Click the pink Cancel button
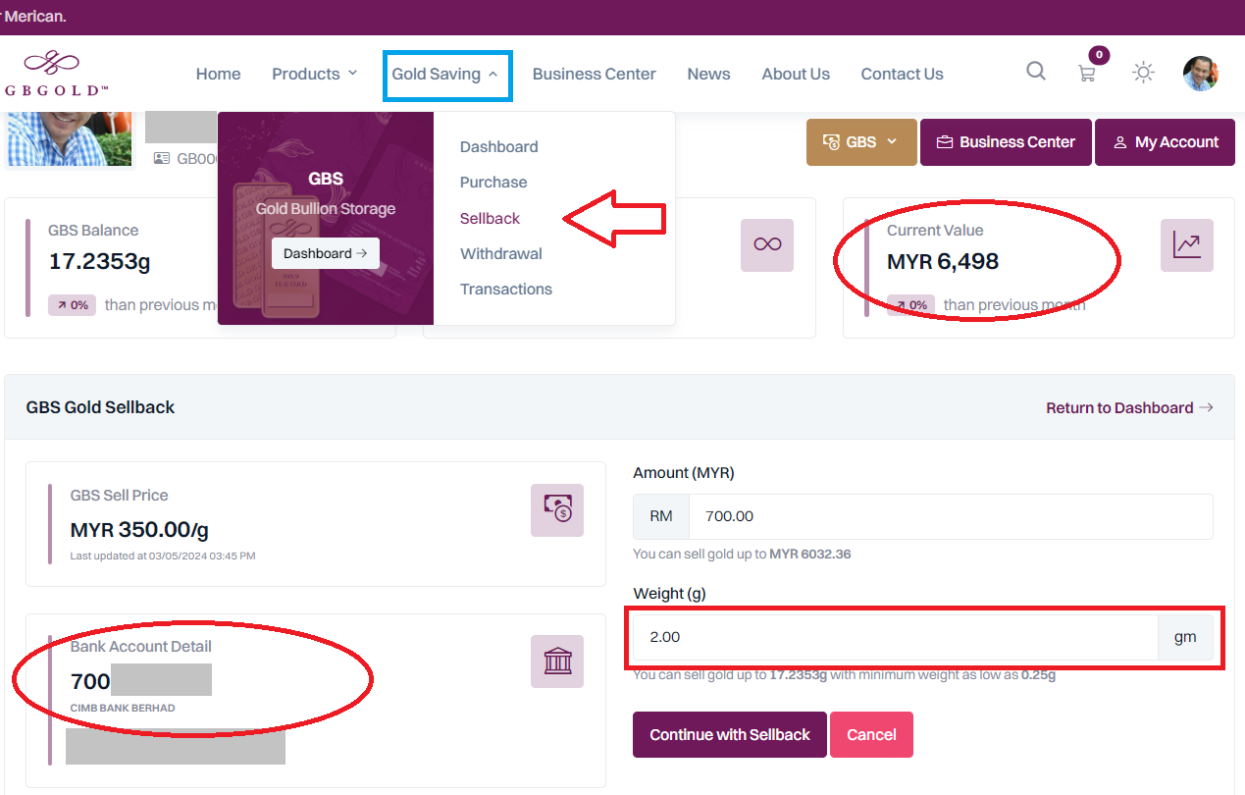This screenshot has width=1245, height=795. click(871, 734)
